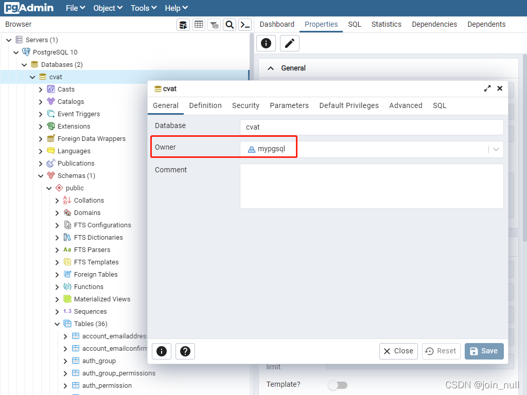Open the File menu
This screenshot has height=395, width=527.
(75, 8)
